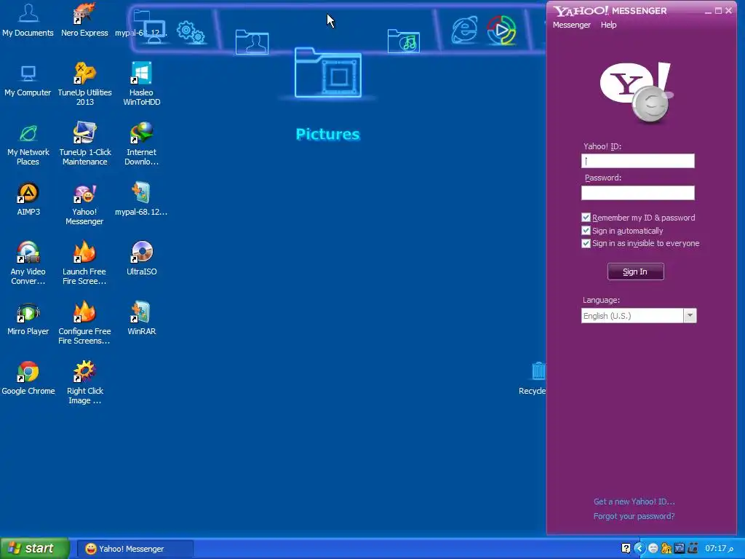Focus the Password input field
Image resolution: width=745 pixels, height=559 pixels.
[x=638, y=192]
